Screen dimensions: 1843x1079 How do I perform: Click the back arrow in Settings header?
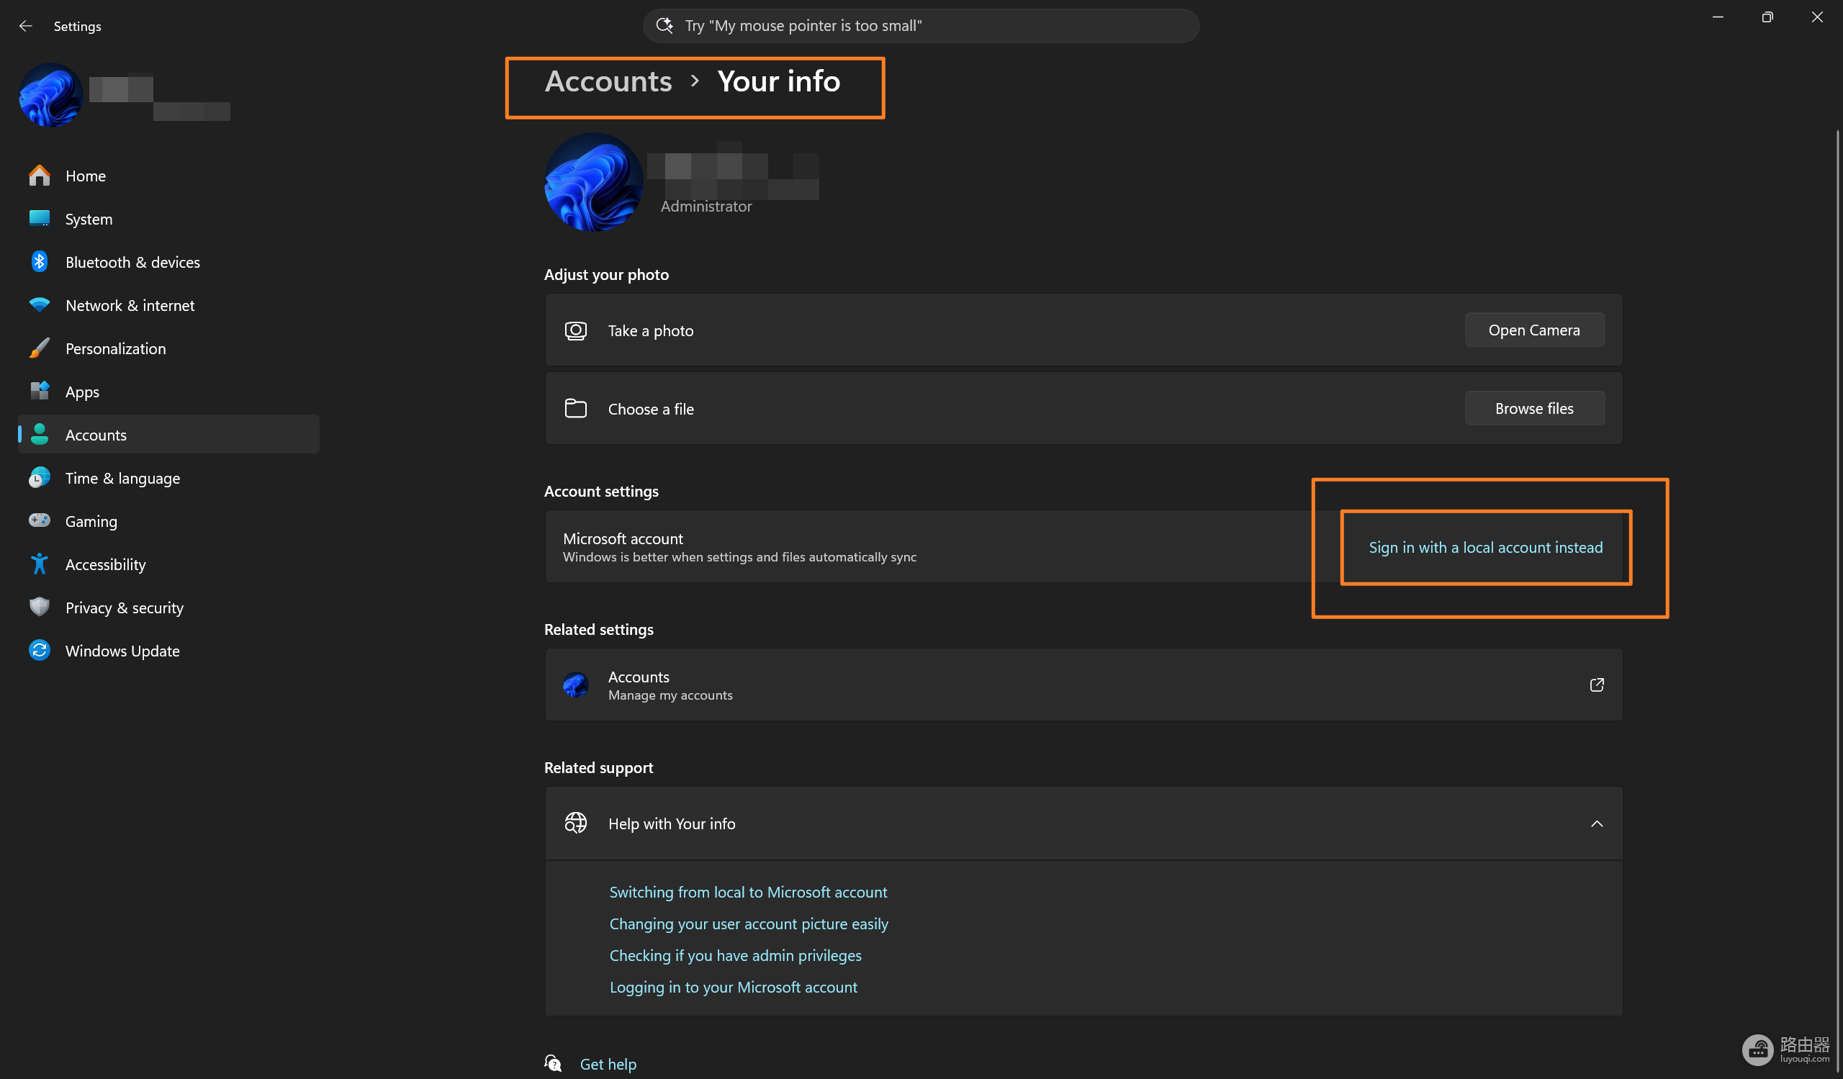[26, 27]
